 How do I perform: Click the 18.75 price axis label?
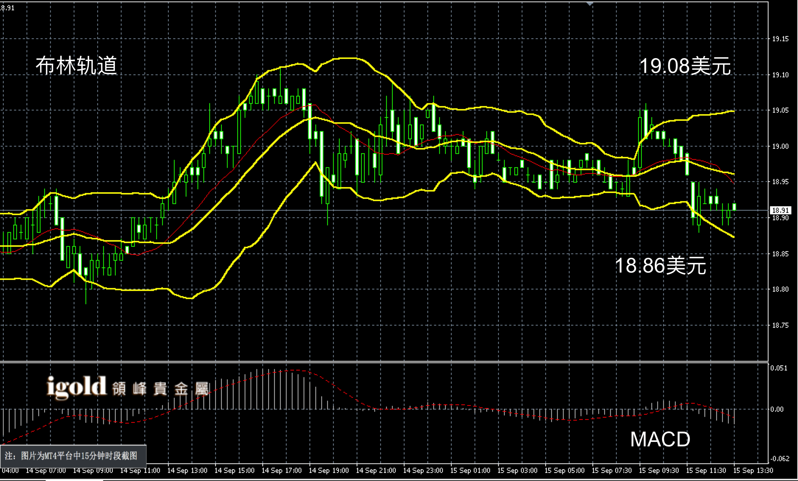coord(780,325)
